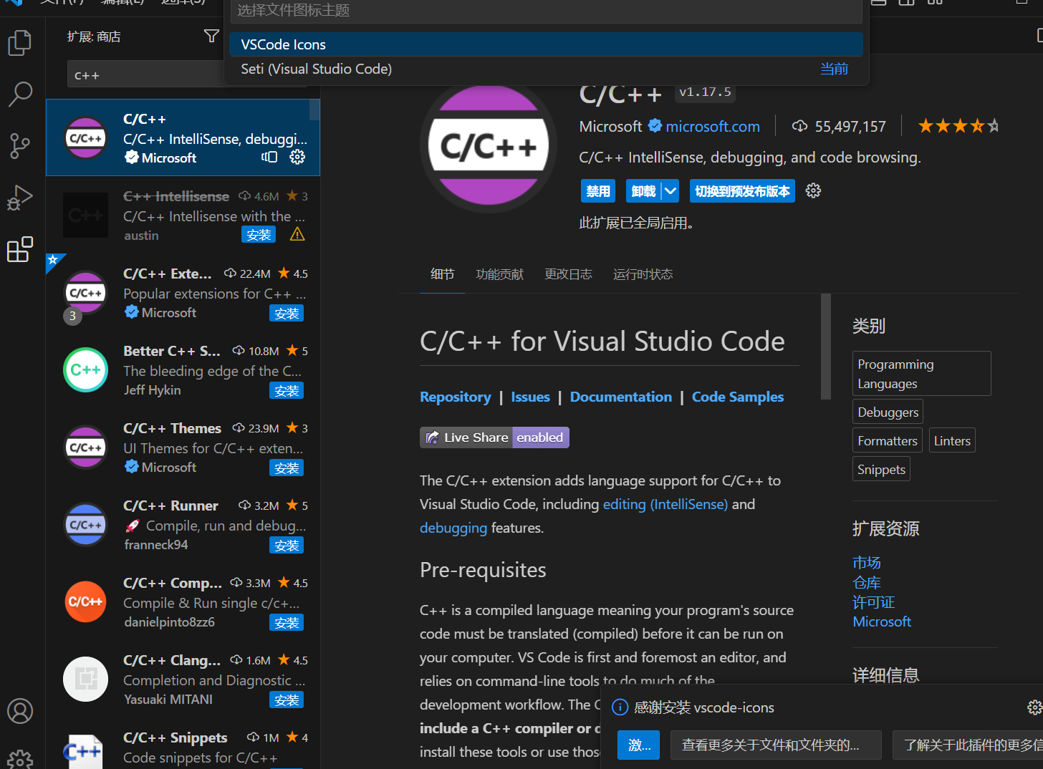
Task: Choose Seti (Visual Studio Code) icon theme
Action: (x=546, y=69)
